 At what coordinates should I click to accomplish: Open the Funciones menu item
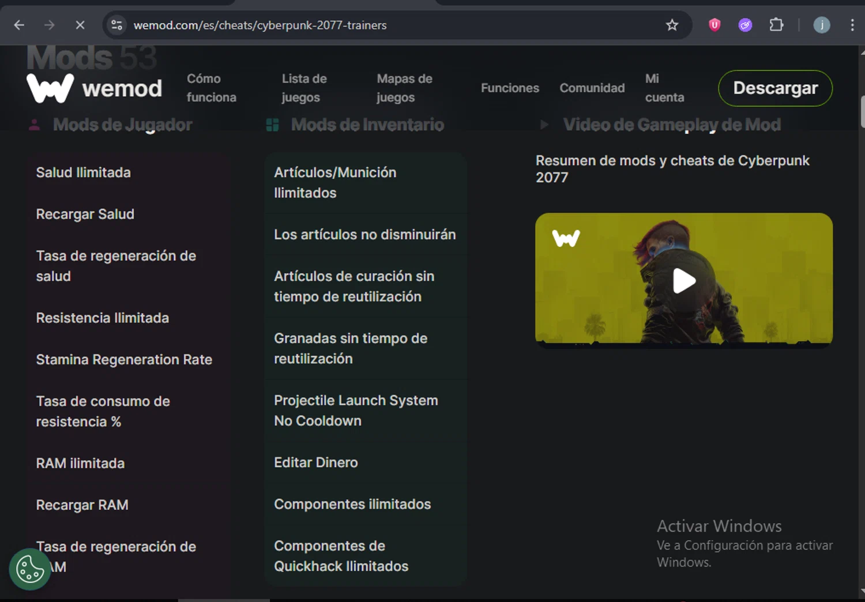510,88
